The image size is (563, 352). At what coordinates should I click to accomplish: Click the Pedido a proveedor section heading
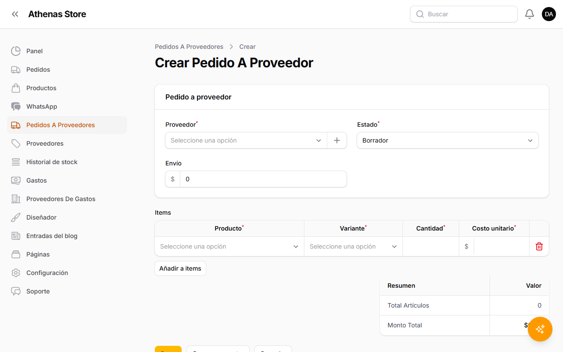pyautogui.click(x=198, y=97)
